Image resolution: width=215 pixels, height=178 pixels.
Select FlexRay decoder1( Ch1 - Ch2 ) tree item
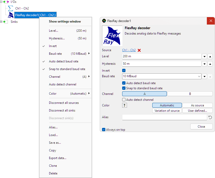tap(35, 15)
